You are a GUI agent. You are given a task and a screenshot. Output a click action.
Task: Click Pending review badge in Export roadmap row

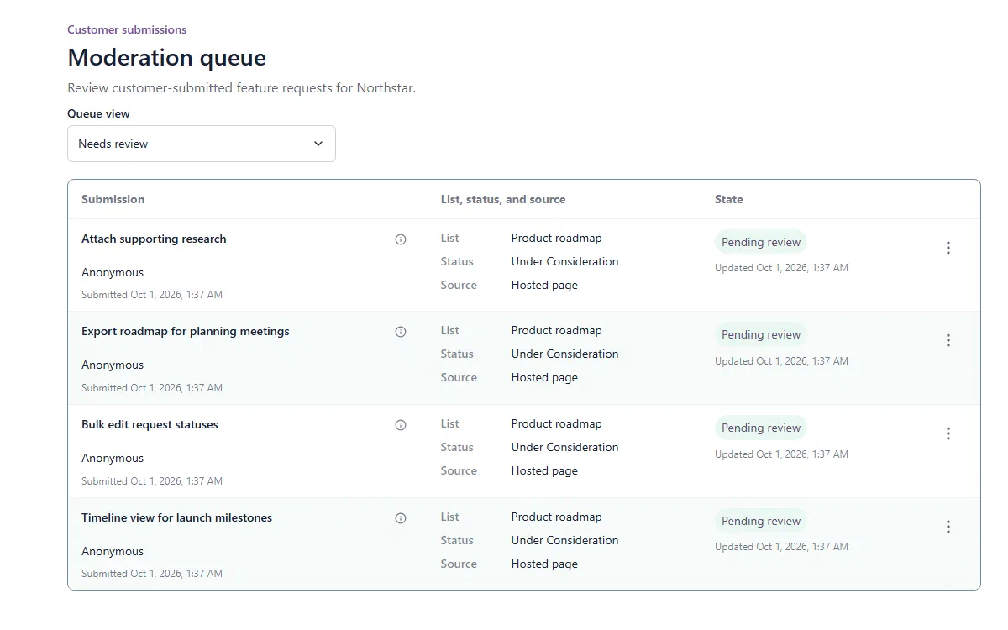761,334
